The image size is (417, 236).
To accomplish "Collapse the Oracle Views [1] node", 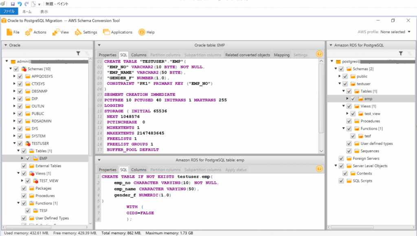I will pos(18,173).
